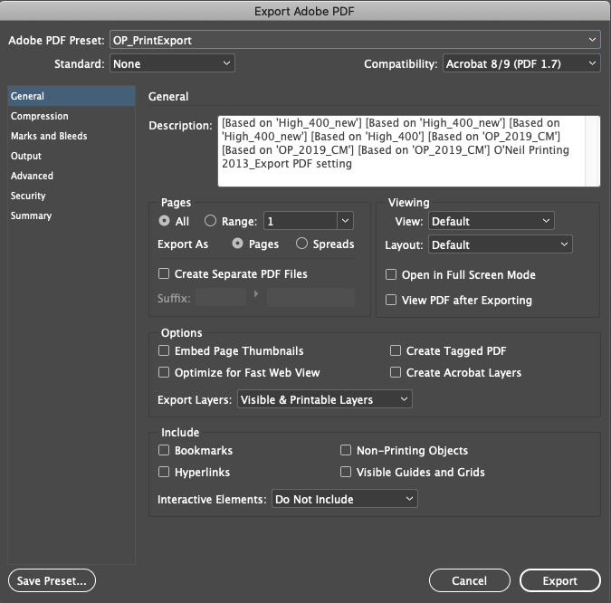Viewport: 611px width, 603px height.
Task: Choose Export As Pages radio button
Action: pyautogui.click(x=238, y=244)
